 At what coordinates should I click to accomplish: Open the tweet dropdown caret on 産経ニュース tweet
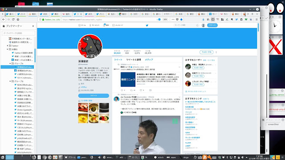pos(179,67)
